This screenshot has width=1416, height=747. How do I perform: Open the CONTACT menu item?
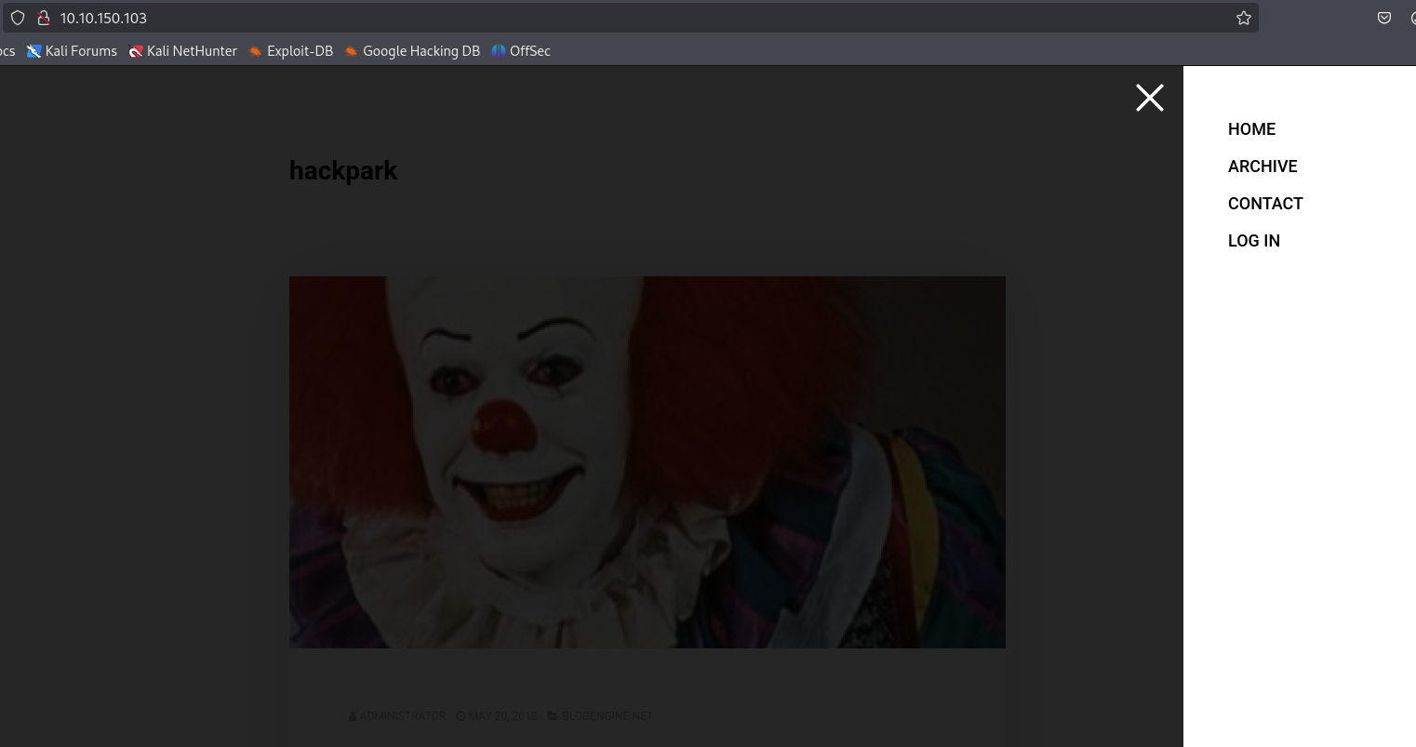point(1265,204)
